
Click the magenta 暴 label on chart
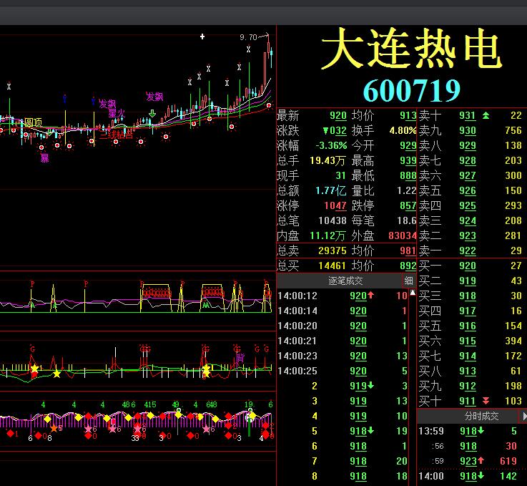(45, 157)
